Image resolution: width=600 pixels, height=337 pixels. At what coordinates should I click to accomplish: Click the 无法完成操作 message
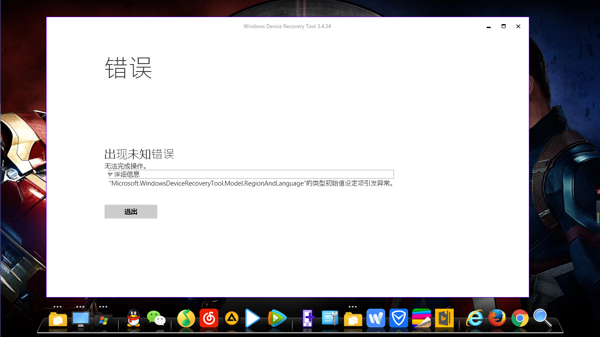126,166
